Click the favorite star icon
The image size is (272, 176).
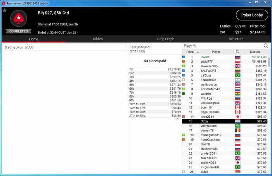(x=5, y=10)
